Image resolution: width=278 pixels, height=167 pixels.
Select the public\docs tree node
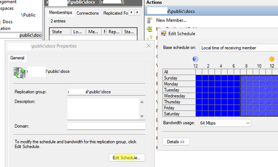(31, 35)
